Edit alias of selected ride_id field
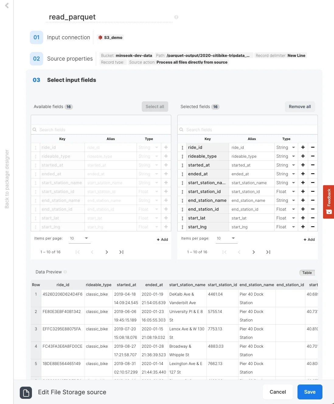Screen dimensions: 334x404 (252, 147)
